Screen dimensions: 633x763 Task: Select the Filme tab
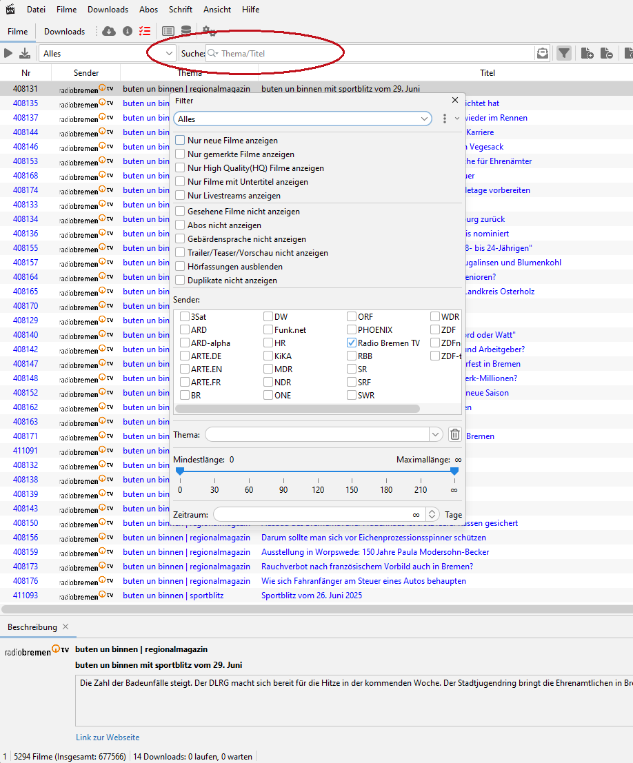(x=17, y=31)
